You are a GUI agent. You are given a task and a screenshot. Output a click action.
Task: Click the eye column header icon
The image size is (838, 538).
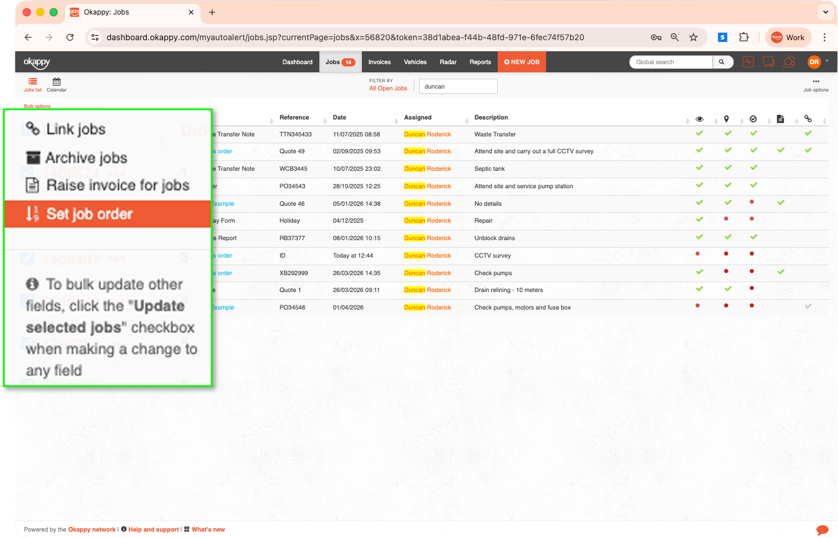click(x=699, y=119)
